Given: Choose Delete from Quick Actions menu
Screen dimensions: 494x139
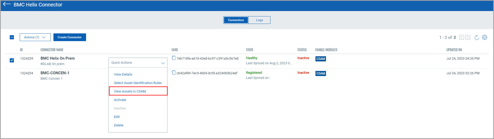Looking at the screenshot, I should (119, 125).
